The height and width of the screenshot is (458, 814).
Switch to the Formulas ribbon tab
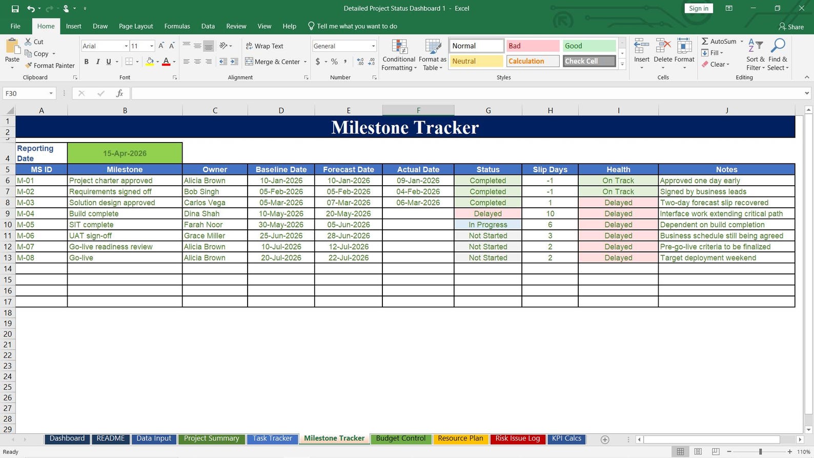point(177,26)
